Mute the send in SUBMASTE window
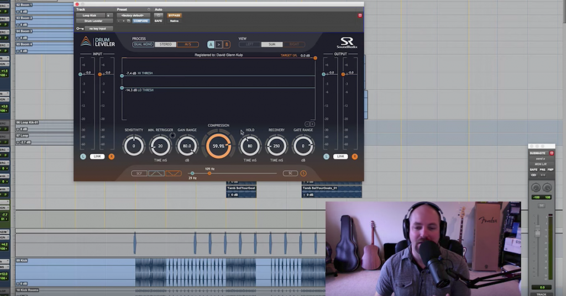This screenshot has height=296, width=566. [x=542, y=205]
